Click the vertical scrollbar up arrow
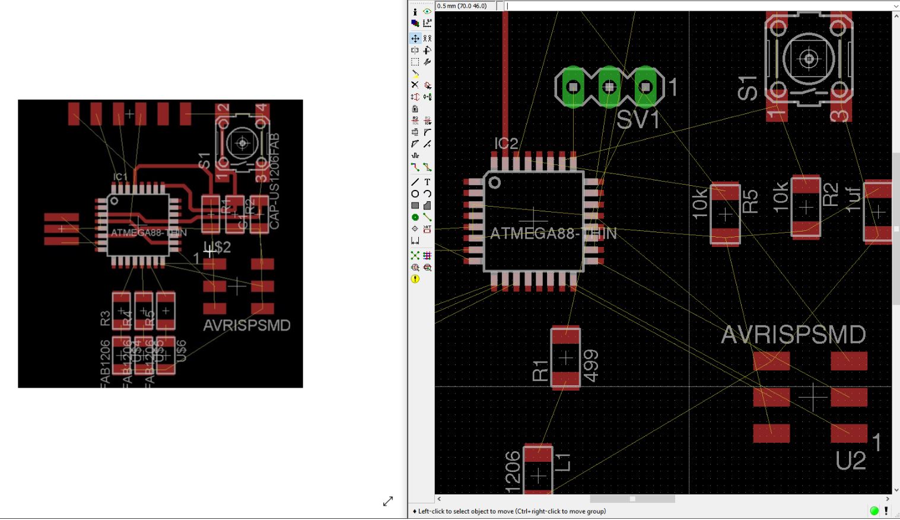This screenshot has height=520, width=900. (x=896, y=15)
